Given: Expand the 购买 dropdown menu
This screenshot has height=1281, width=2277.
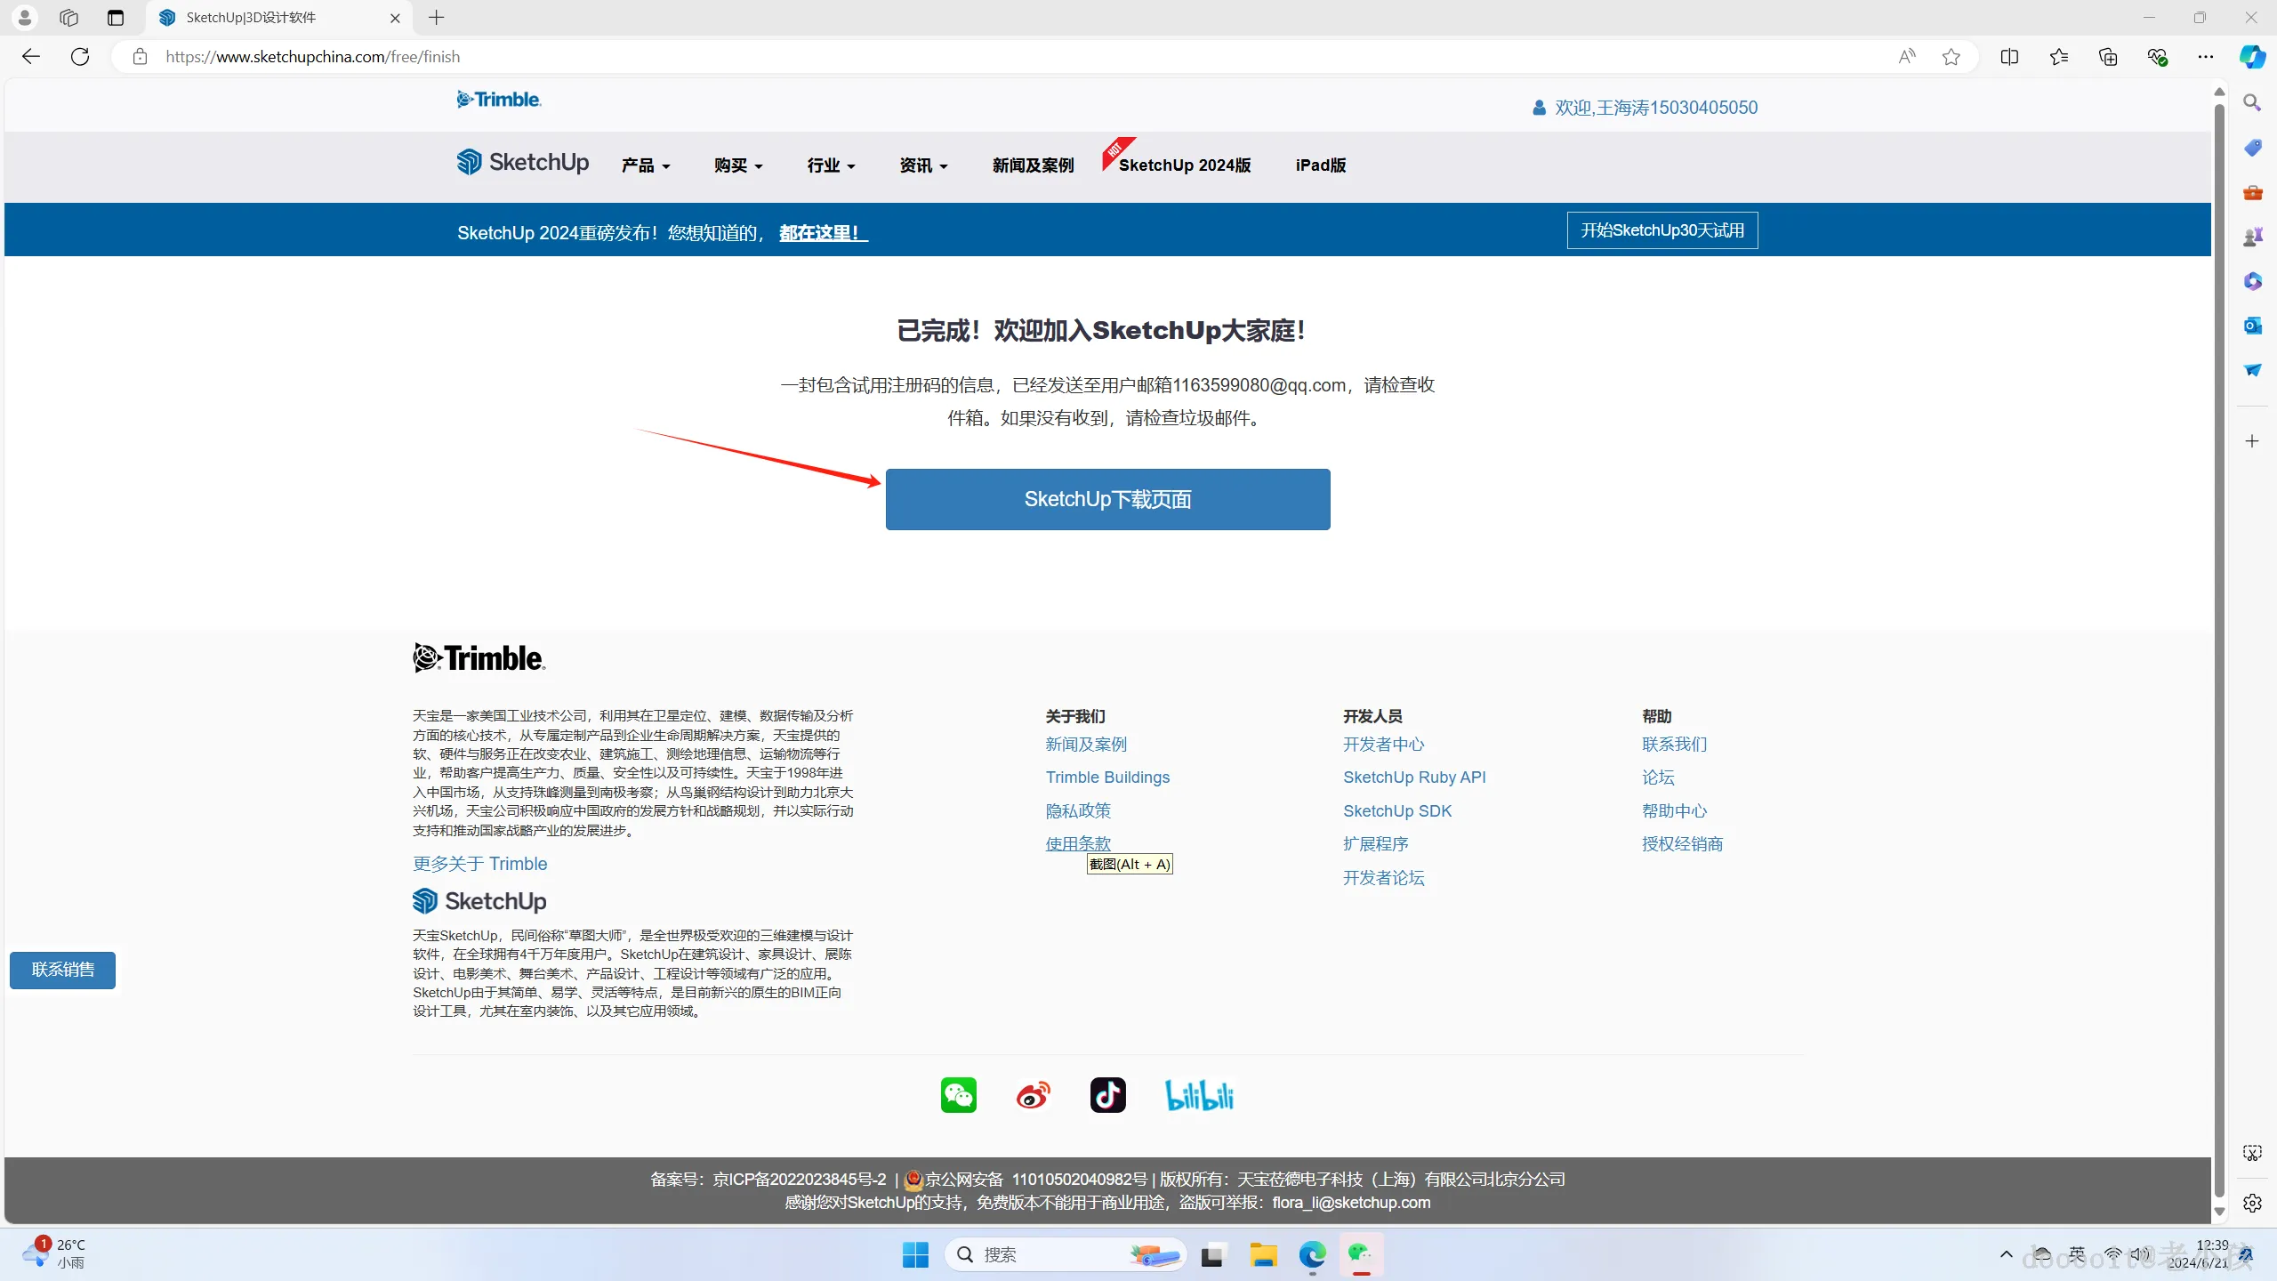Looking at the screenshot, I should 737,165.
